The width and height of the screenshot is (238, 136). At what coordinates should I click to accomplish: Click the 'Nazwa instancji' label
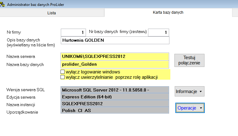tap(21, 105)
